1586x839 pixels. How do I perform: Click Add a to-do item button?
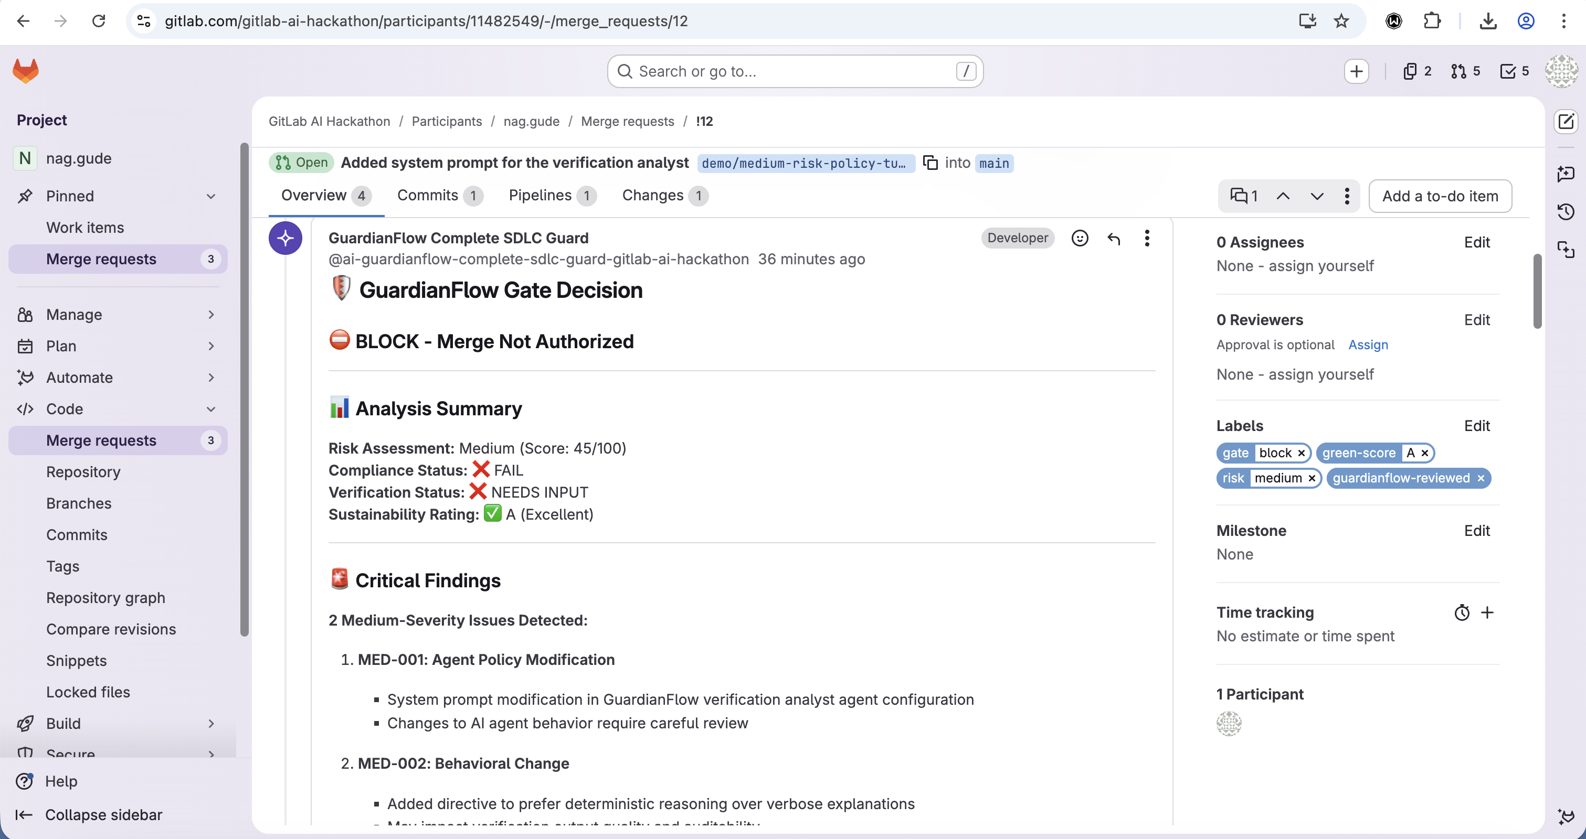click(1440, 196)
